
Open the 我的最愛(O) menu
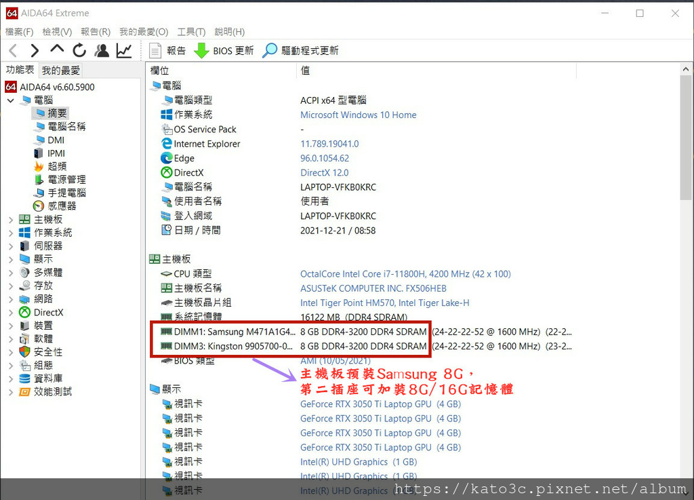tap(144, 32)
